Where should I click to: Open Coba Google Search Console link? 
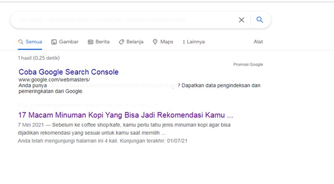pos(68,72)
